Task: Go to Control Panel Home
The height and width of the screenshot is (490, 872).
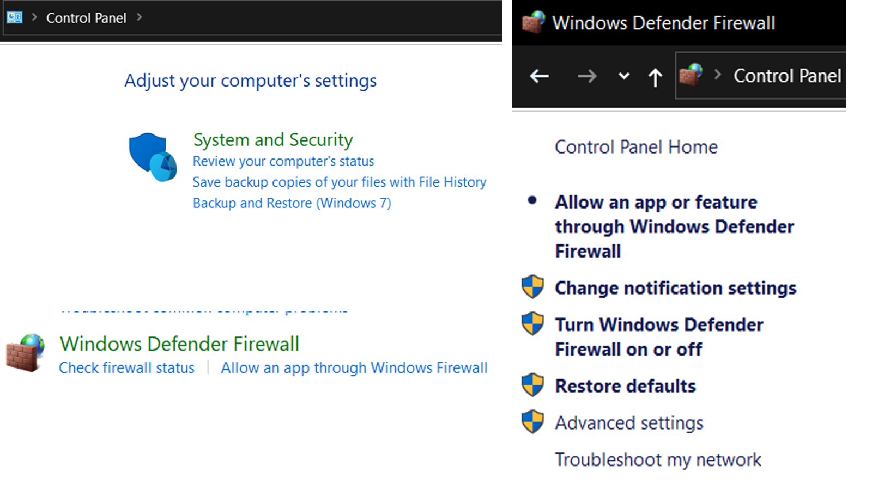Action: point(636,147)
